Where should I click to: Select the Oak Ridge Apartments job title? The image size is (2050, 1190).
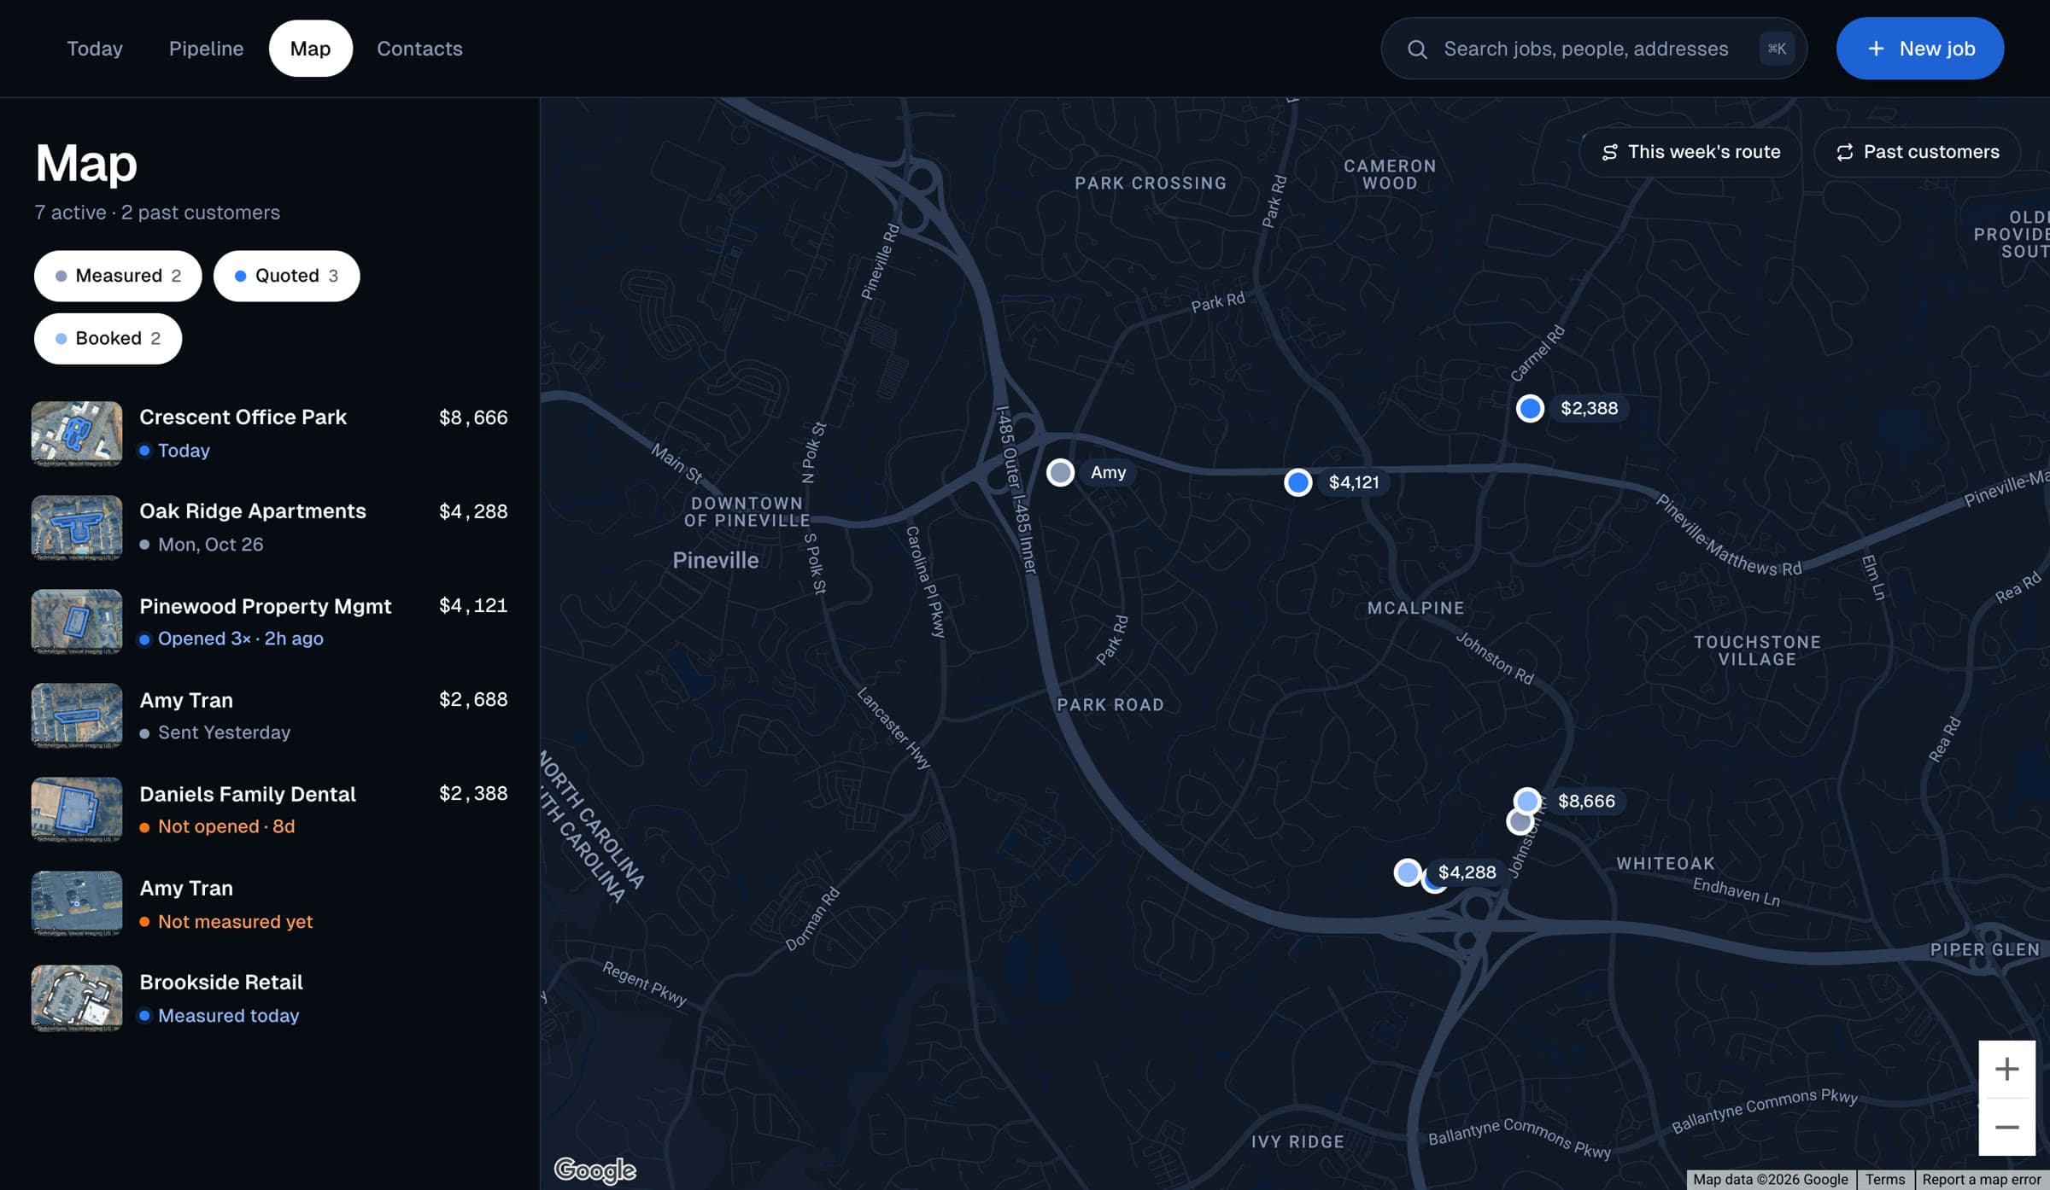point(252,510)
